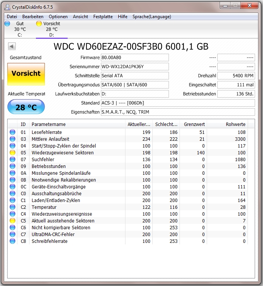Screen dimensions: 263x286
Task: Click the Eingeschaltet 111 mal field
Action: point(236,85)
